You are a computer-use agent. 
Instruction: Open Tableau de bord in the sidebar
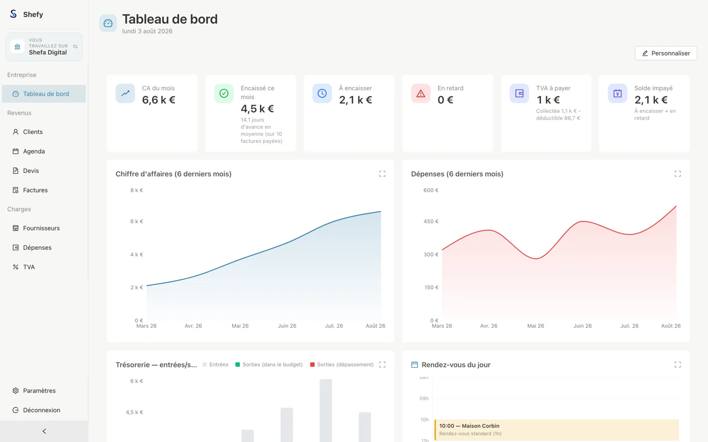[x=44, y=94]
